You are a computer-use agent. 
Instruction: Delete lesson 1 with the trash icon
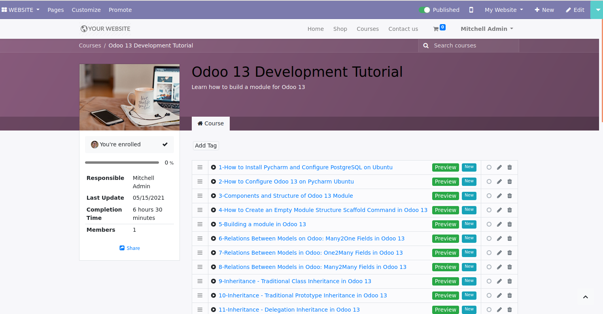[510, 167]
